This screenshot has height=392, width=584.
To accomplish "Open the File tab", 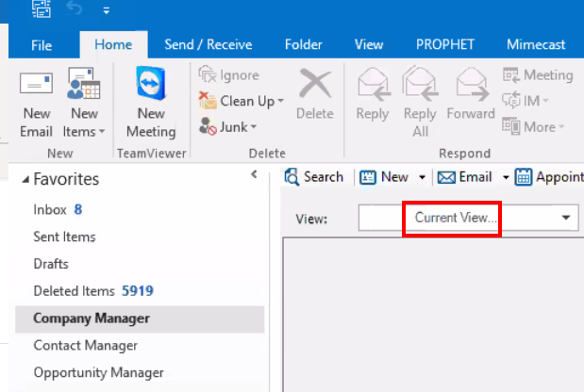I will pyautogui.click(x=42, y=45).
